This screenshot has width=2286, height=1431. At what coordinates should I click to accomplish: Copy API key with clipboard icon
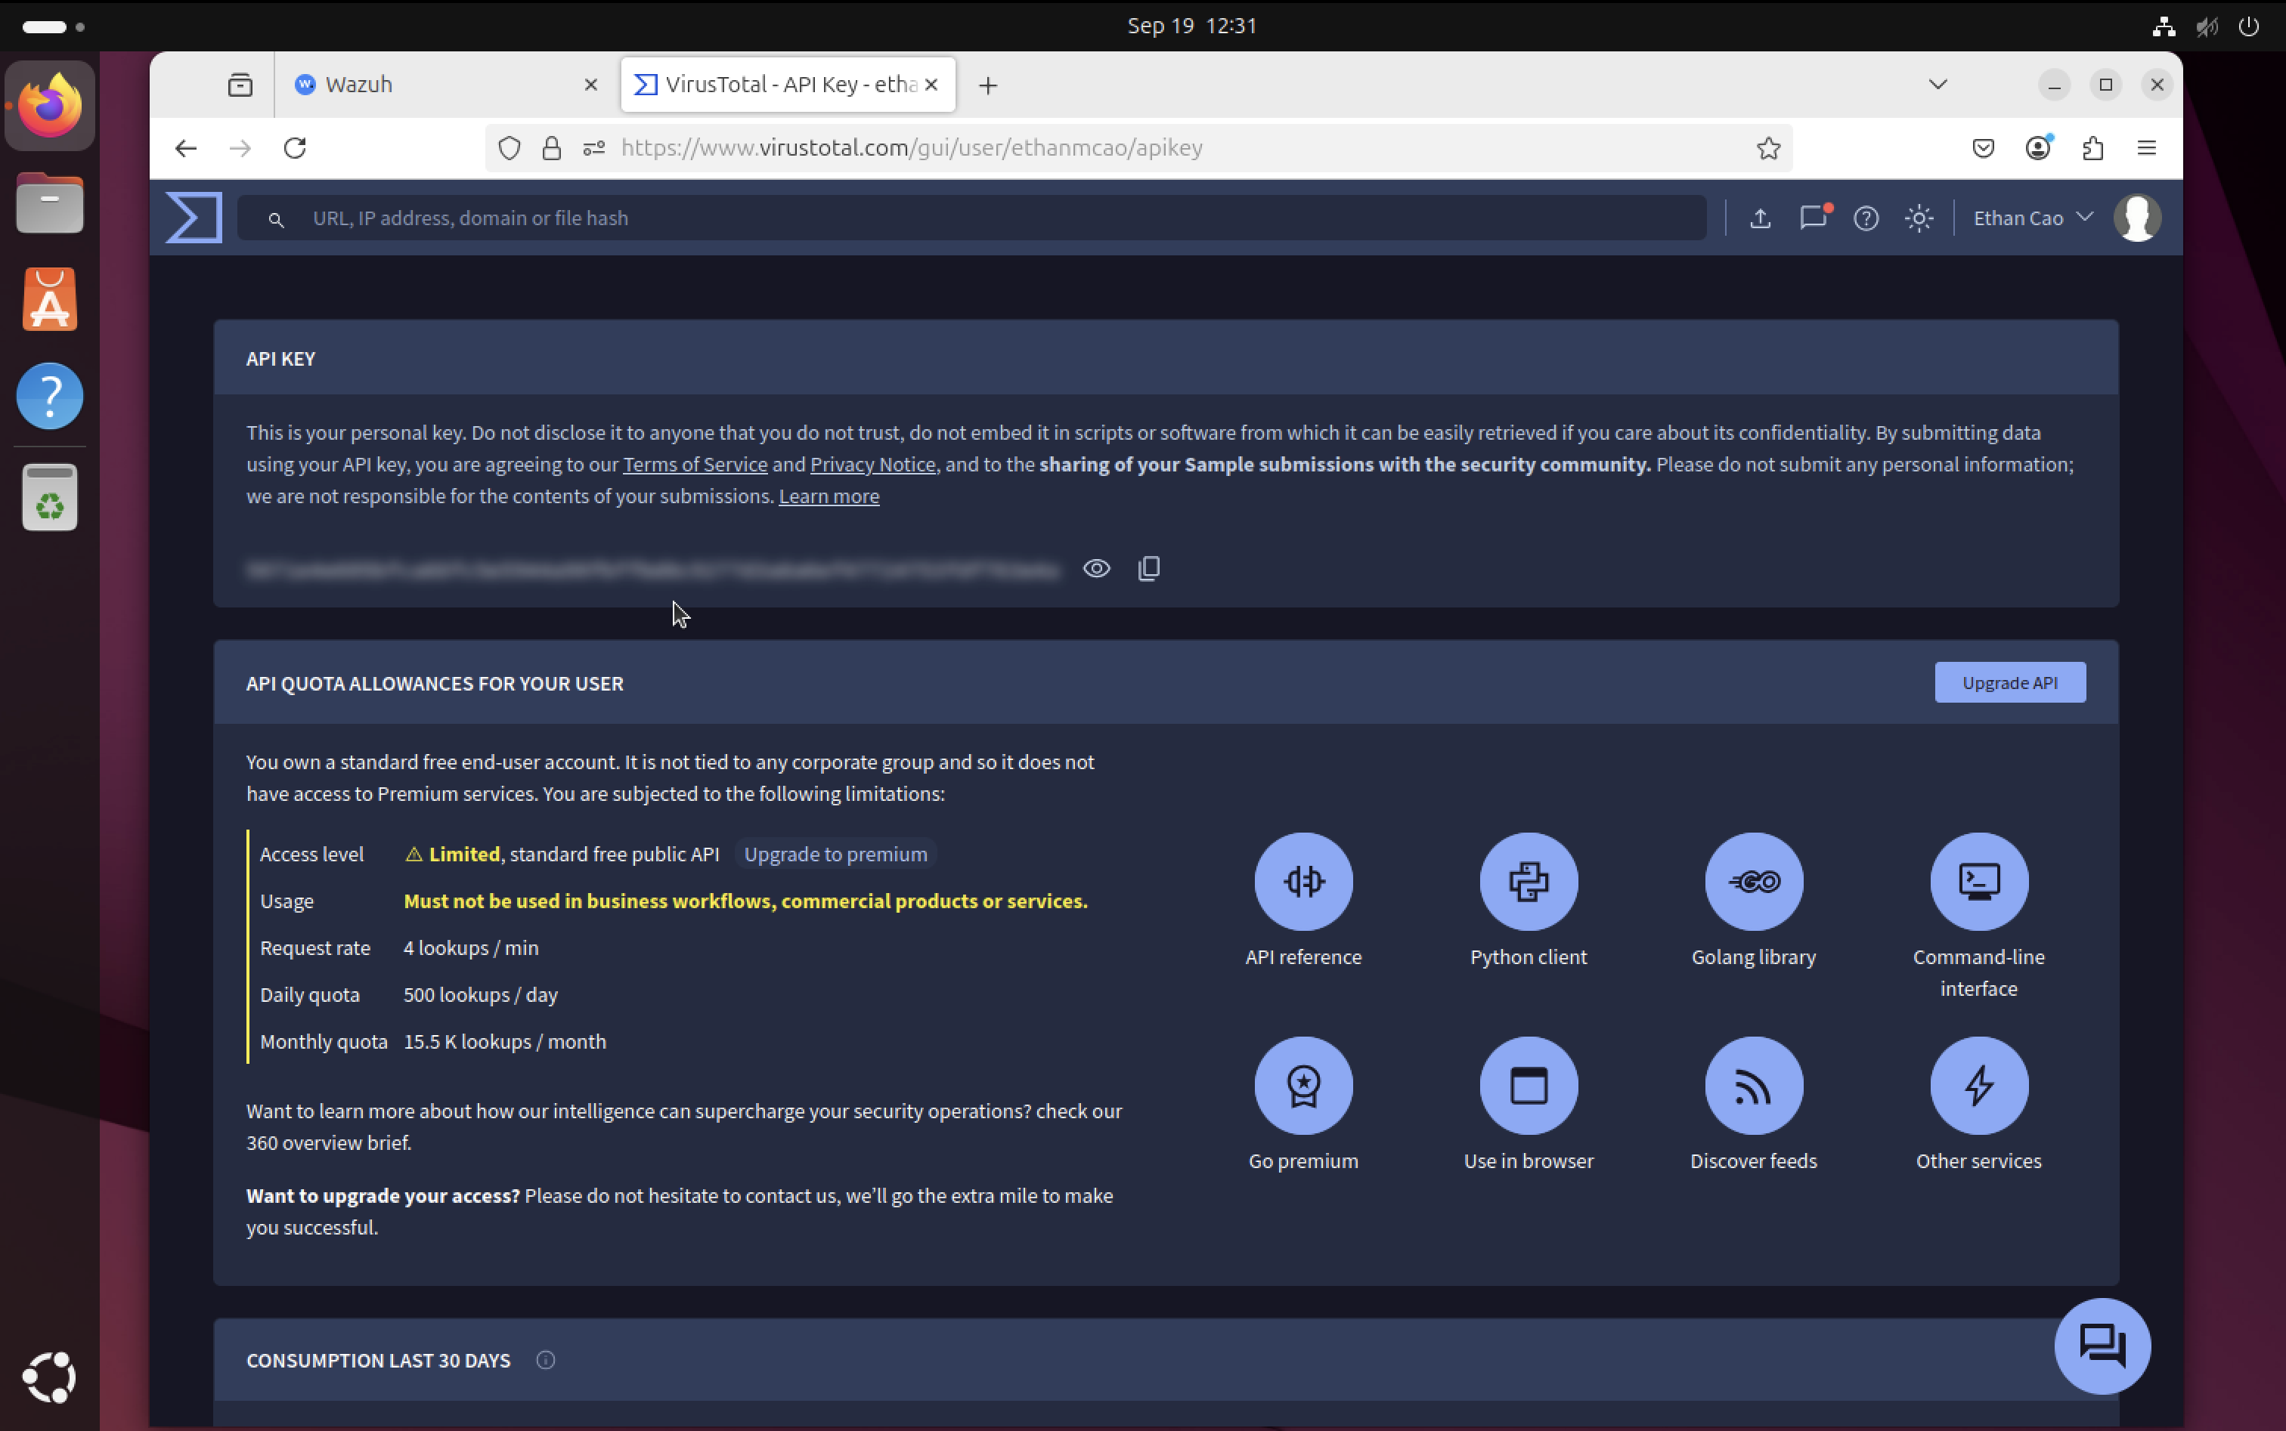(x=1149, y=569)
